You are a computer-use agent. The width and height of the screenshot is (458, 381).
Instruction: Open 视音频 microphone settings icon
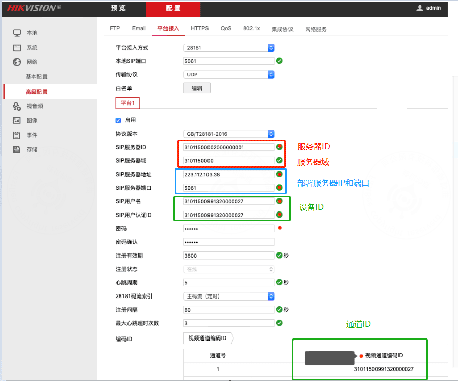click(17, 106)
